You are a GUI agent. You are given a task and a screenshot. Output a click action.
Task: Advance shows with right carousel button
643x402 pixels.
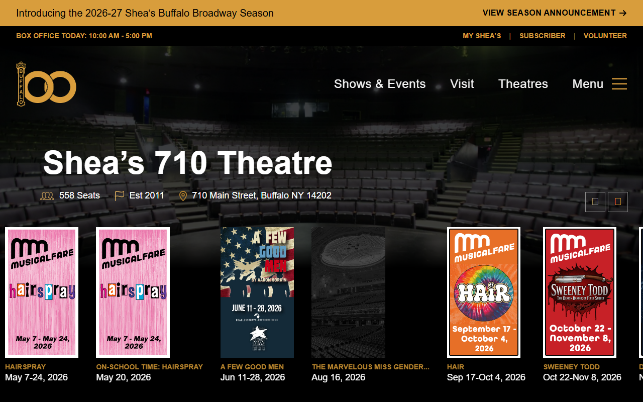coord(618,202)
